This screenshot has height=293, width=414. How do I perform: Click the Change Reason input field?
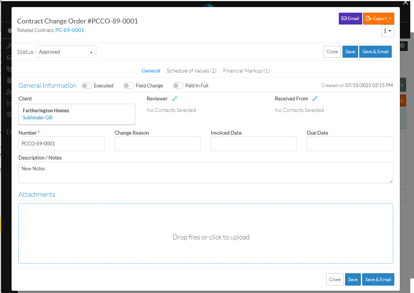pos(157,144)
